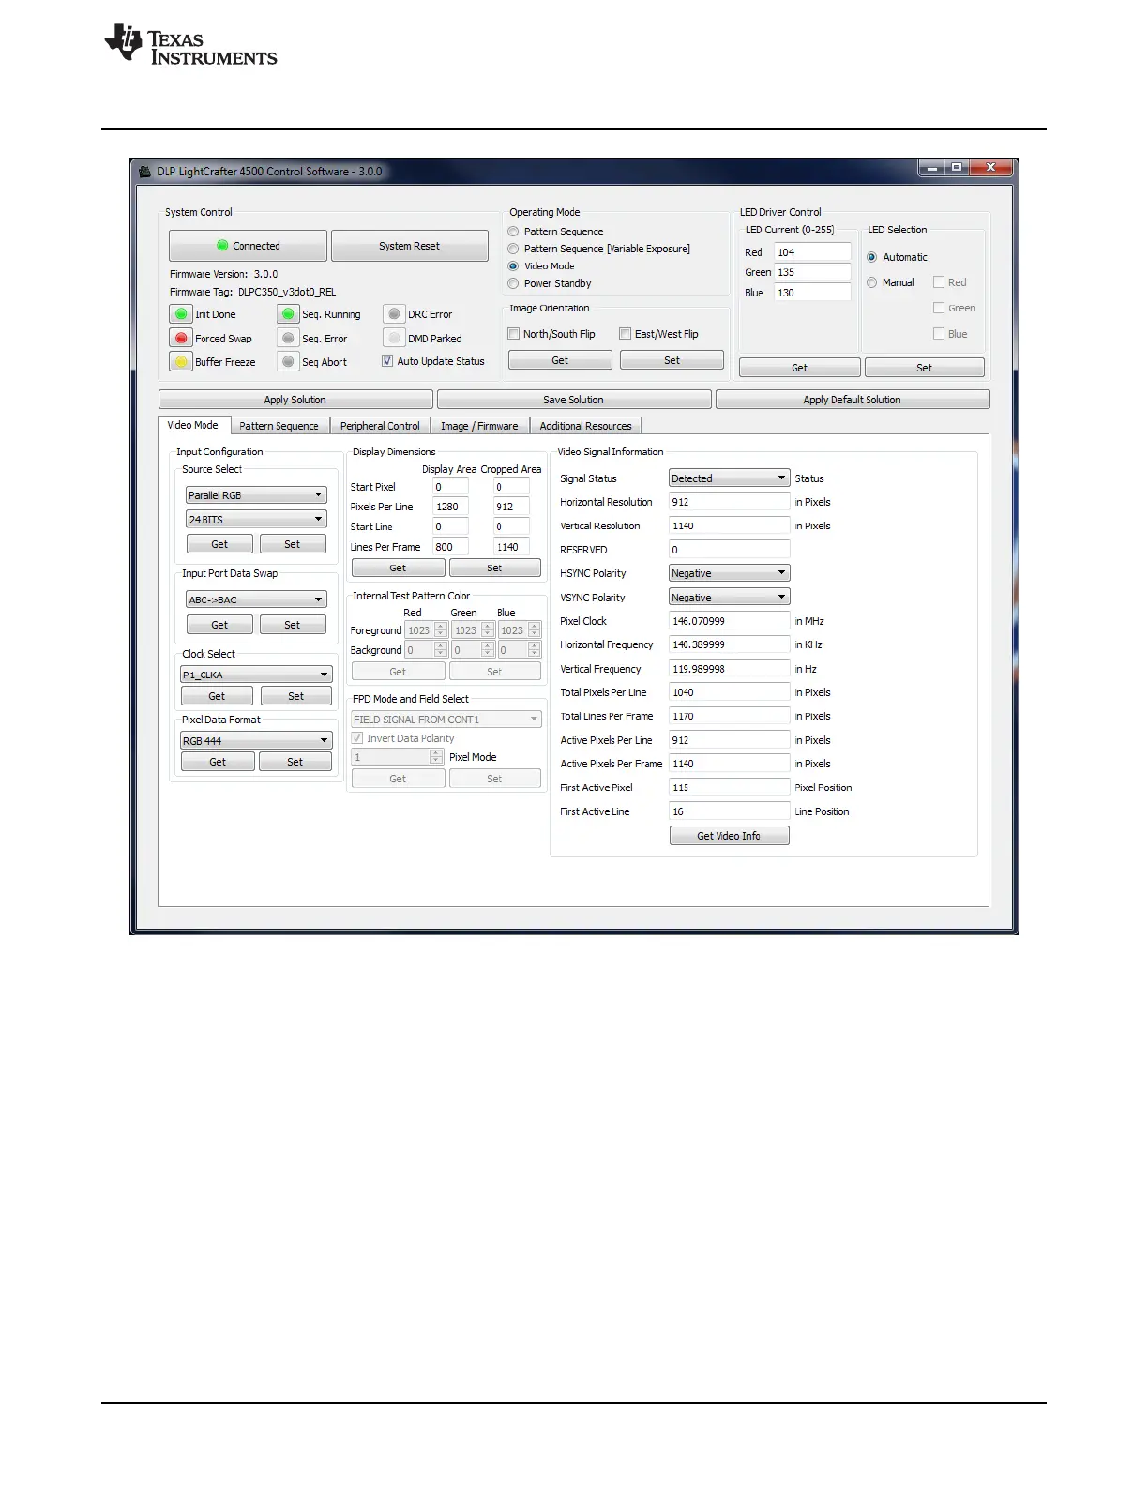
Task: Click the Seq. Error gray indicator
Action: point(288,338)
